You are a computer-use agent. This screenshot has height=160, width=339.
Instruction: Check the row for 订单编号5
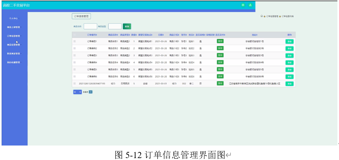[75, 70]
